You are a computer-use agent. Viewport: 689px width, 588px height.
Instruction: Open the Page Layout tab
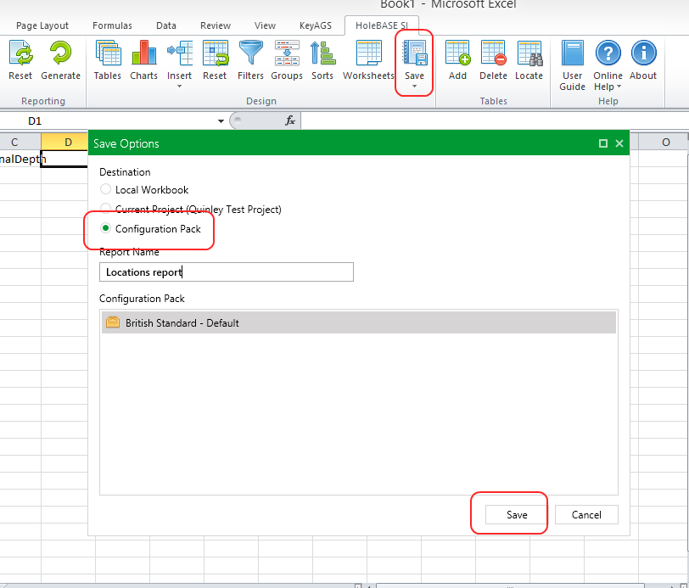[x=42, y=25]
